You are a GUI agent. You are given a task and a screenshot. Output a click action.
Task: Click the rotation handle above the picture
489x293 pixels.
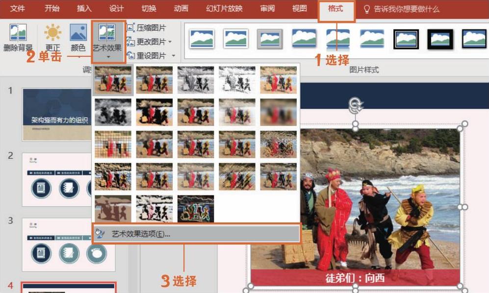tap(356, 105)
